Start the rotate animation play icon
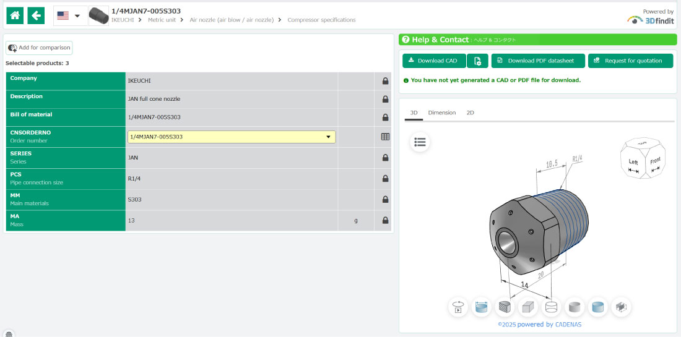Image resolution: width=681 pixels, height=337 pixels. tap(458, 307)
